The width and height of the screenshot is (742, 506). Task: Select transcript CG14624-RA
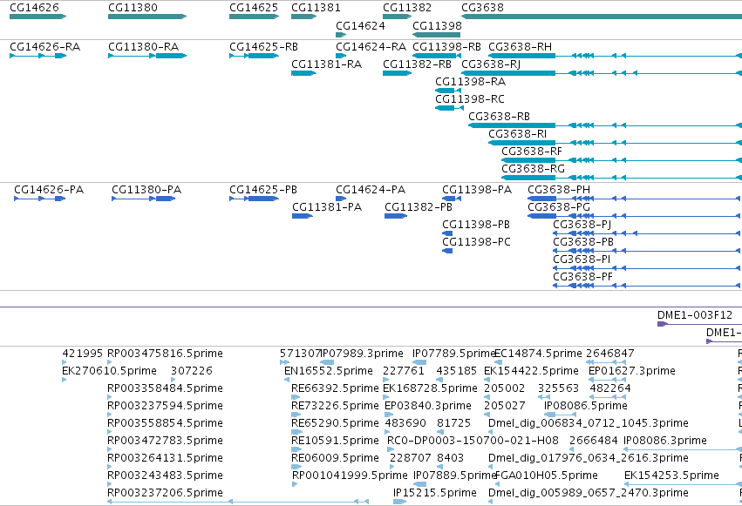(x=341, y=56)
